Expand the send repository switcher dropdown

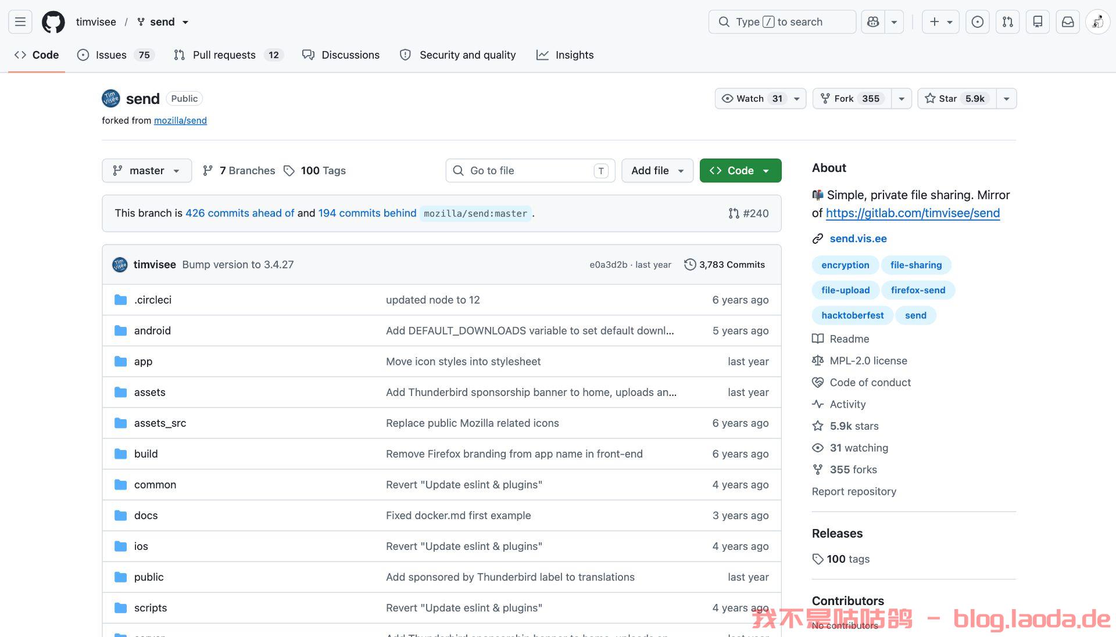(x=185, y=22)
